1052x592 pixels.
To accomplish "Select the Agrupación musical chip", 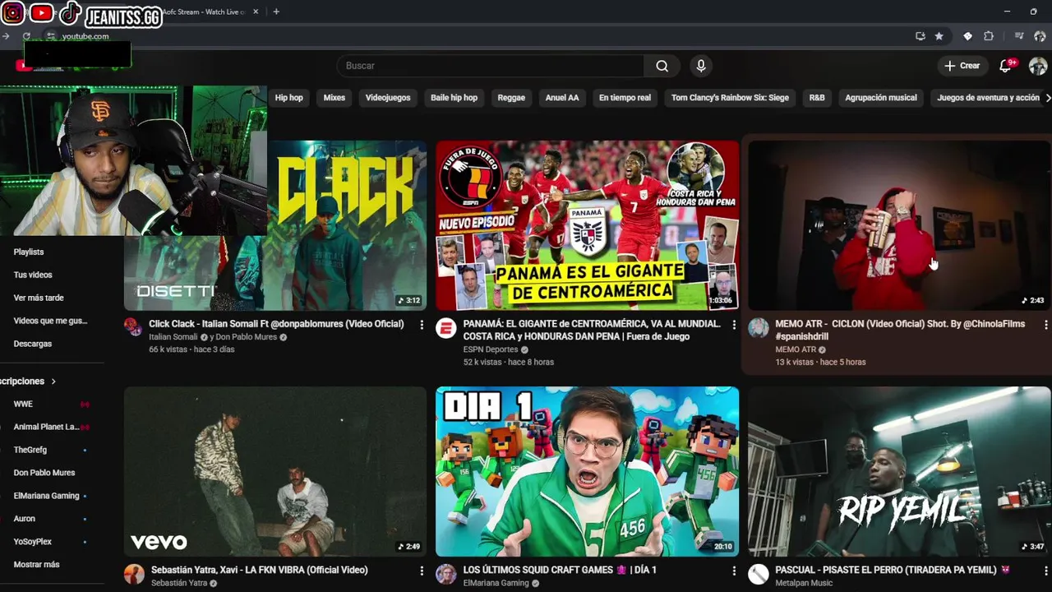I will [x=881, y=98].
